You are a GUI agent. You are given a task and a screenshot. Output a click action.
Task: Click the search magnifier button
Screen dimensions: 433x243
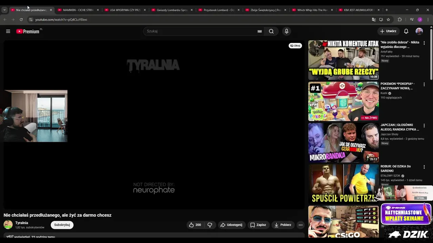(x=271, y=31)
